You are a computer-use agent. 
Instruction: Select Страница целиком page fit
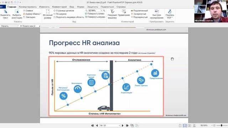[64, 11]
